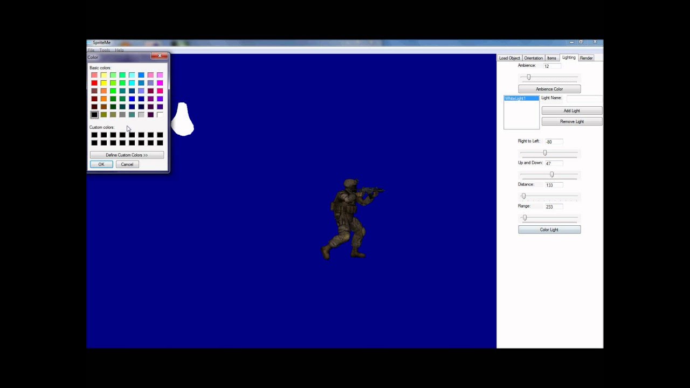Screen dimensions: 690x388
Task: Switch to the Items tab
Action: [551, 58]
